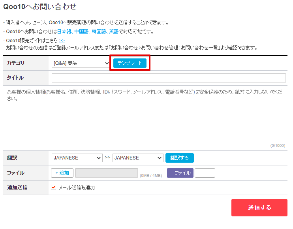Click the blue テンプレート button

pyautogui.click(x=130, y=63)
